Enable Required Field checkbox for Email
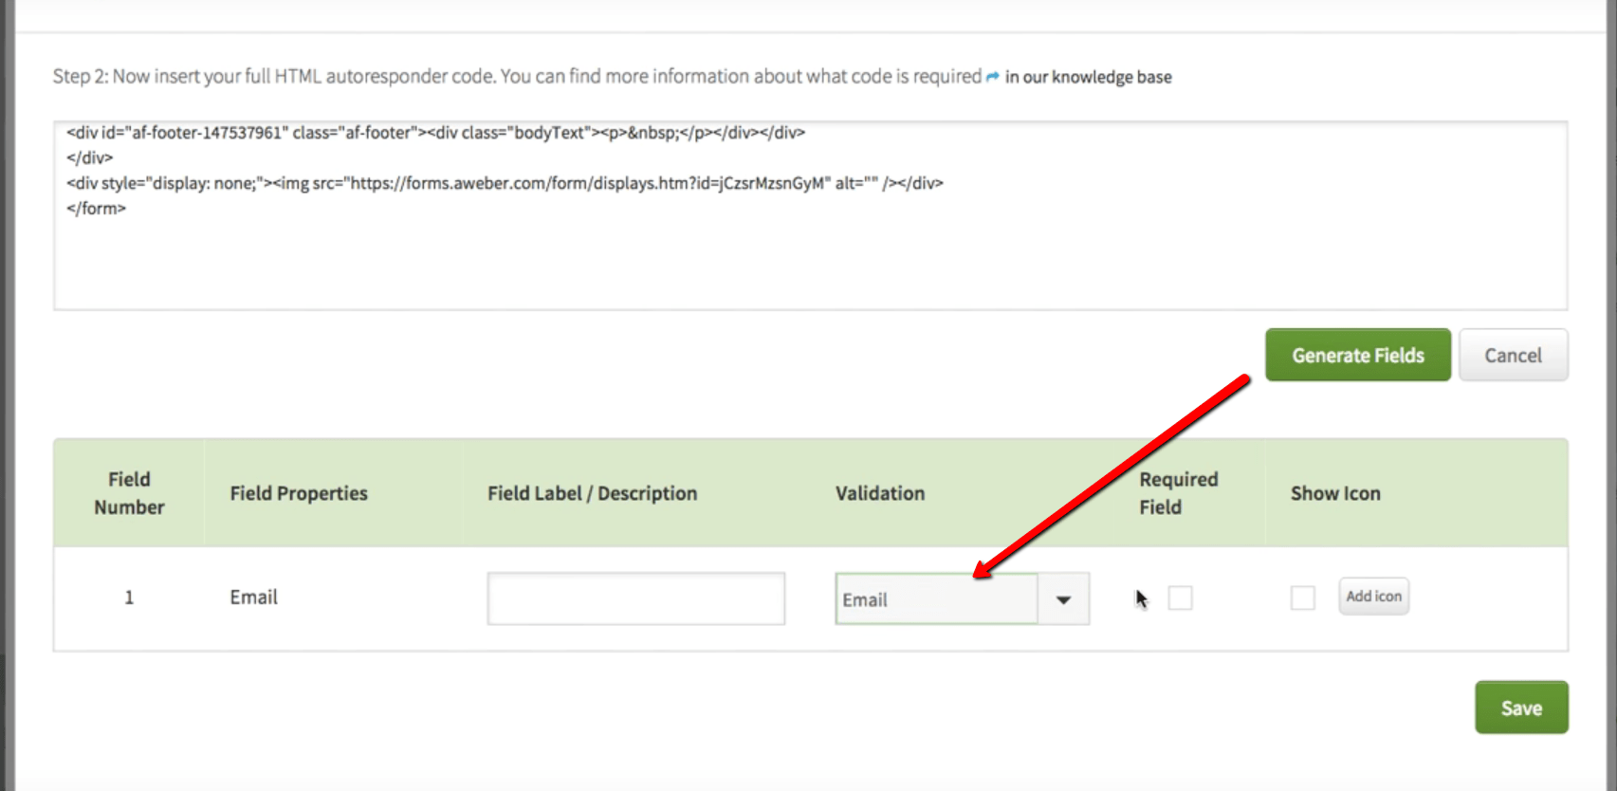Viewport: 1617px width, 791px height. (x=1180, y=598)
